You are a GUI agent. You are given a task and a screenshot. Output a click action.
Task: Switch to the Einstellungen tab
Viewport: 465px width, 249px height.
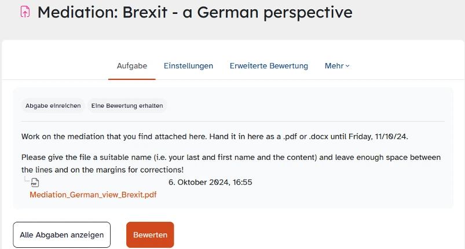tap(188, 66)
